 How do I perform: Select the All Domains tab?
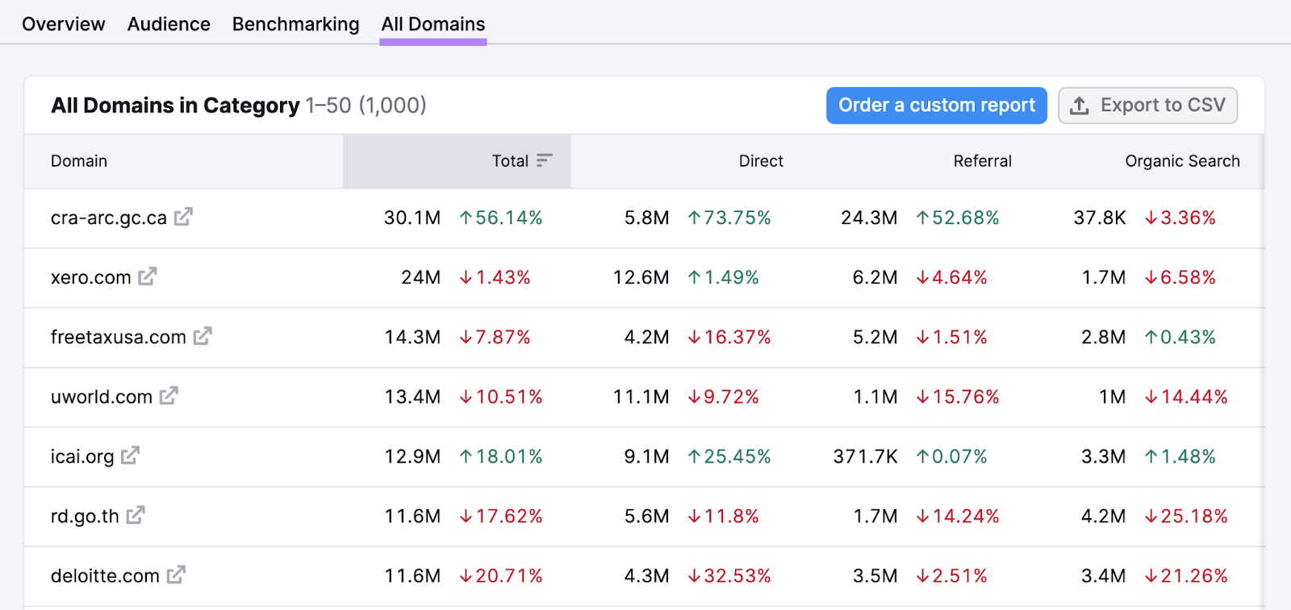(x=433, y=24)
